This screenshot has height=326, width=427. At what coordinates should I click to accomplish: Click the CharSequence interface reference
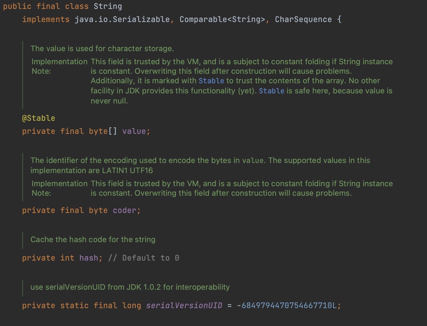pos(303,19)
